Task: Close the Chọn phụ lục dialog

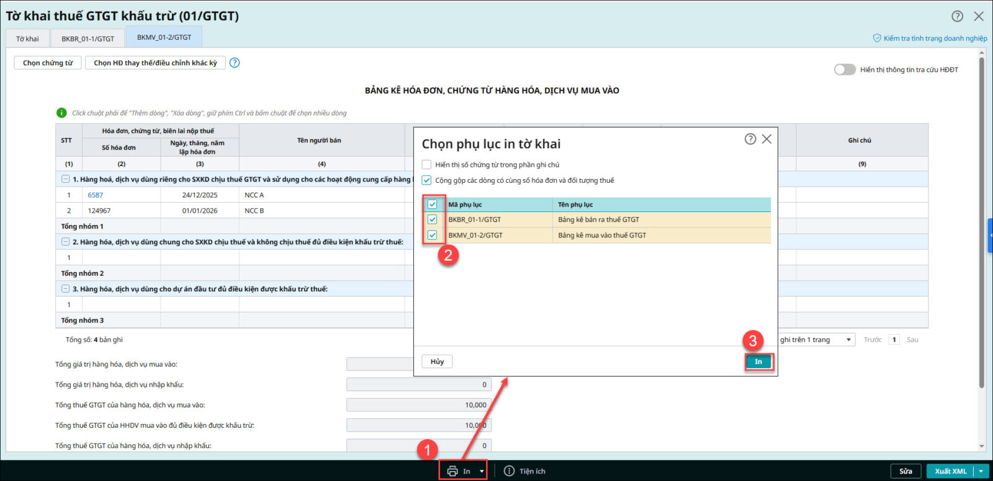Action: click(x=767, y=139)
